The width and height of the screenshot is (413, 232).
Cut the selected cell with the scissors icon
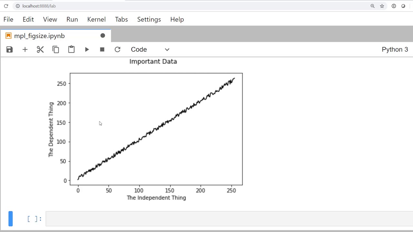(40, 49)
